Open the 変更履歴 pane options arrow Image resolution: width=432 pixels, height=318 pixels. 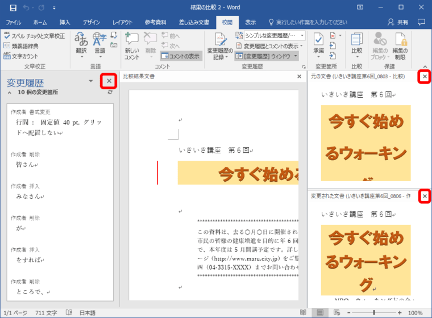coord(90,81)
